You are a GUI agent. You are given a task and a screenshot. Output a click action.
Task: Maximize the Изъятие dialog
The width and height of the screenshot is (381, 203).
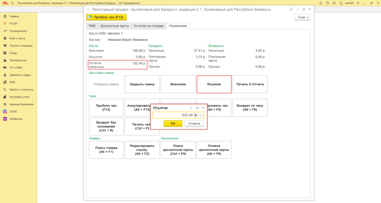197,108
